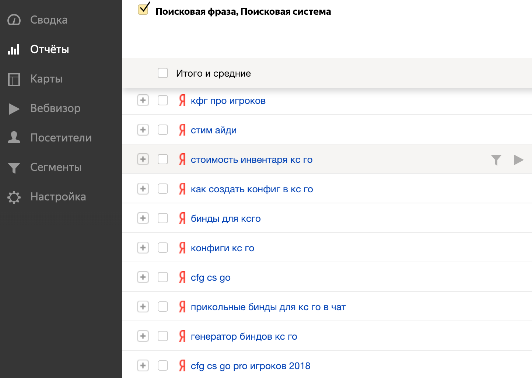Expand the cfg cs go row
Viewport: 532px width, 378px height.
click(x=143, y=277)
